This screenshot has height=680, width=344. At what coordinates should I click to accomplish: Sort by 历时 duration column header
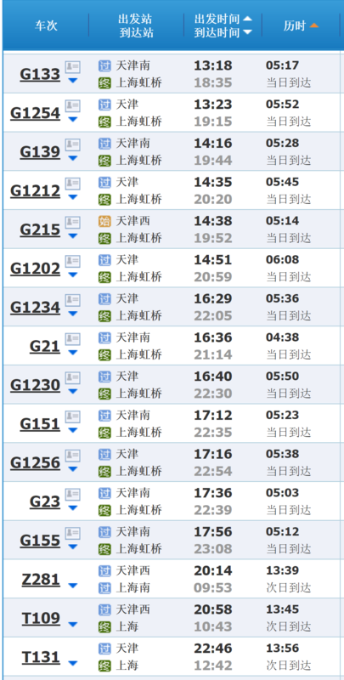pyautogui.click(x=302, y=26)
